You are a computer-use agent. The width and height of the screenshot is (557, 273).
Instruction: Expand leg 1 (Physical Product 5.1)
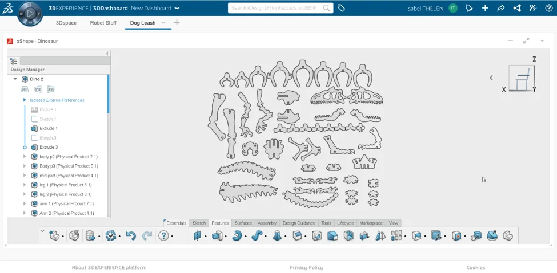(25, 185)
